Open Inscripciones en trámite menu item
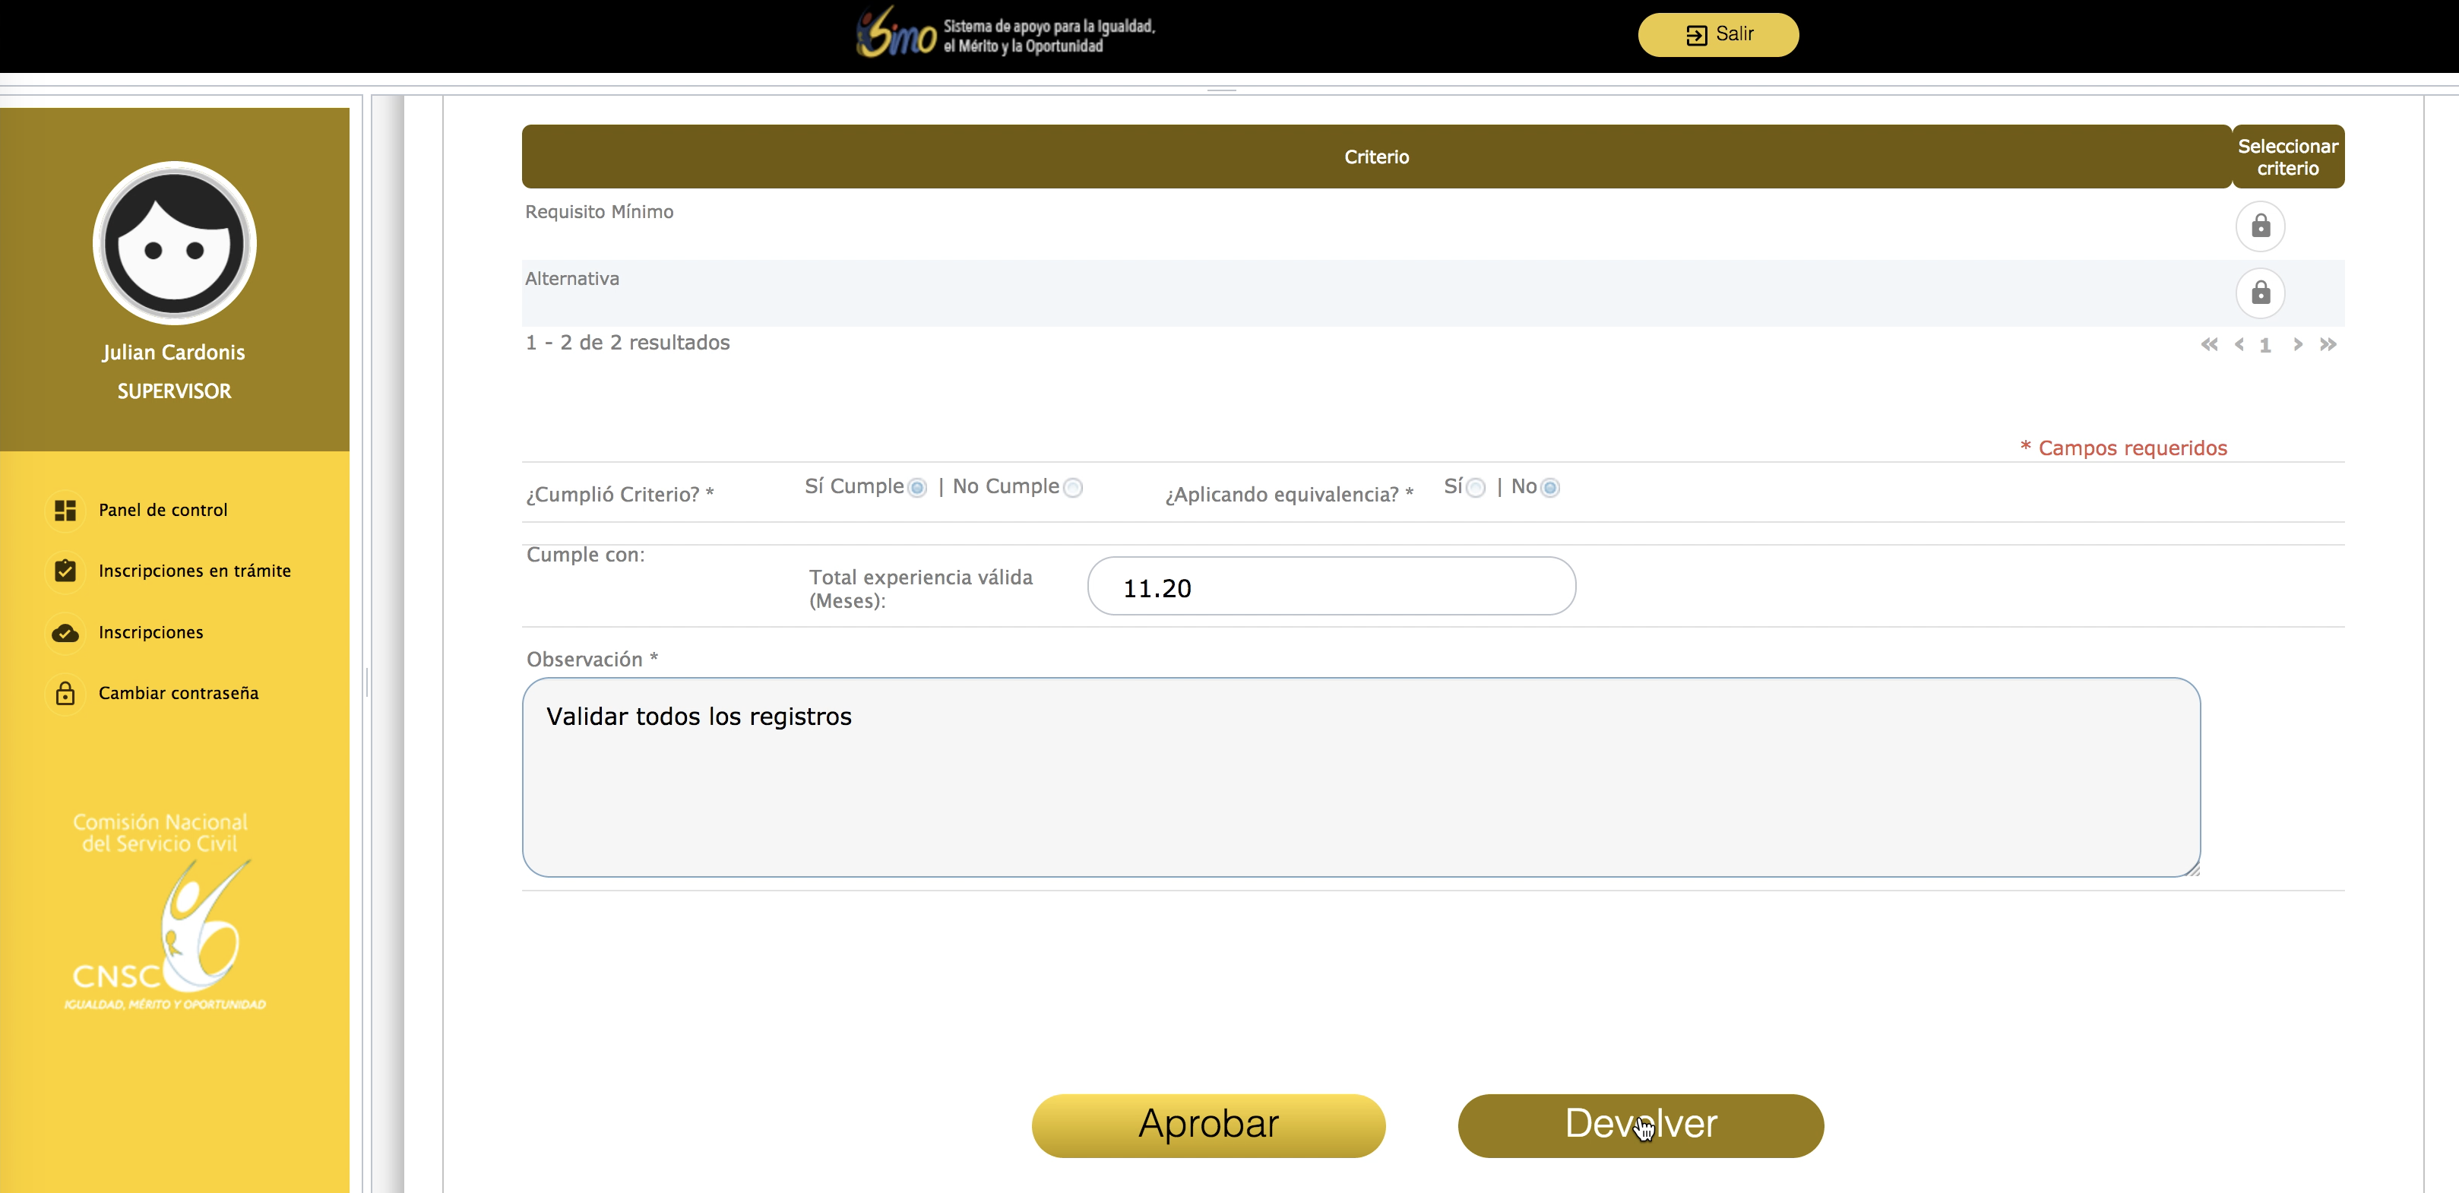2459x1193 pixels. [194, 571]
